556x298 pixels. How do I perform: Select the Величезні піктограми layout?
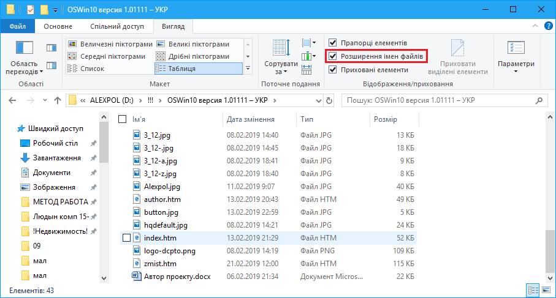[x=110, y=44]
